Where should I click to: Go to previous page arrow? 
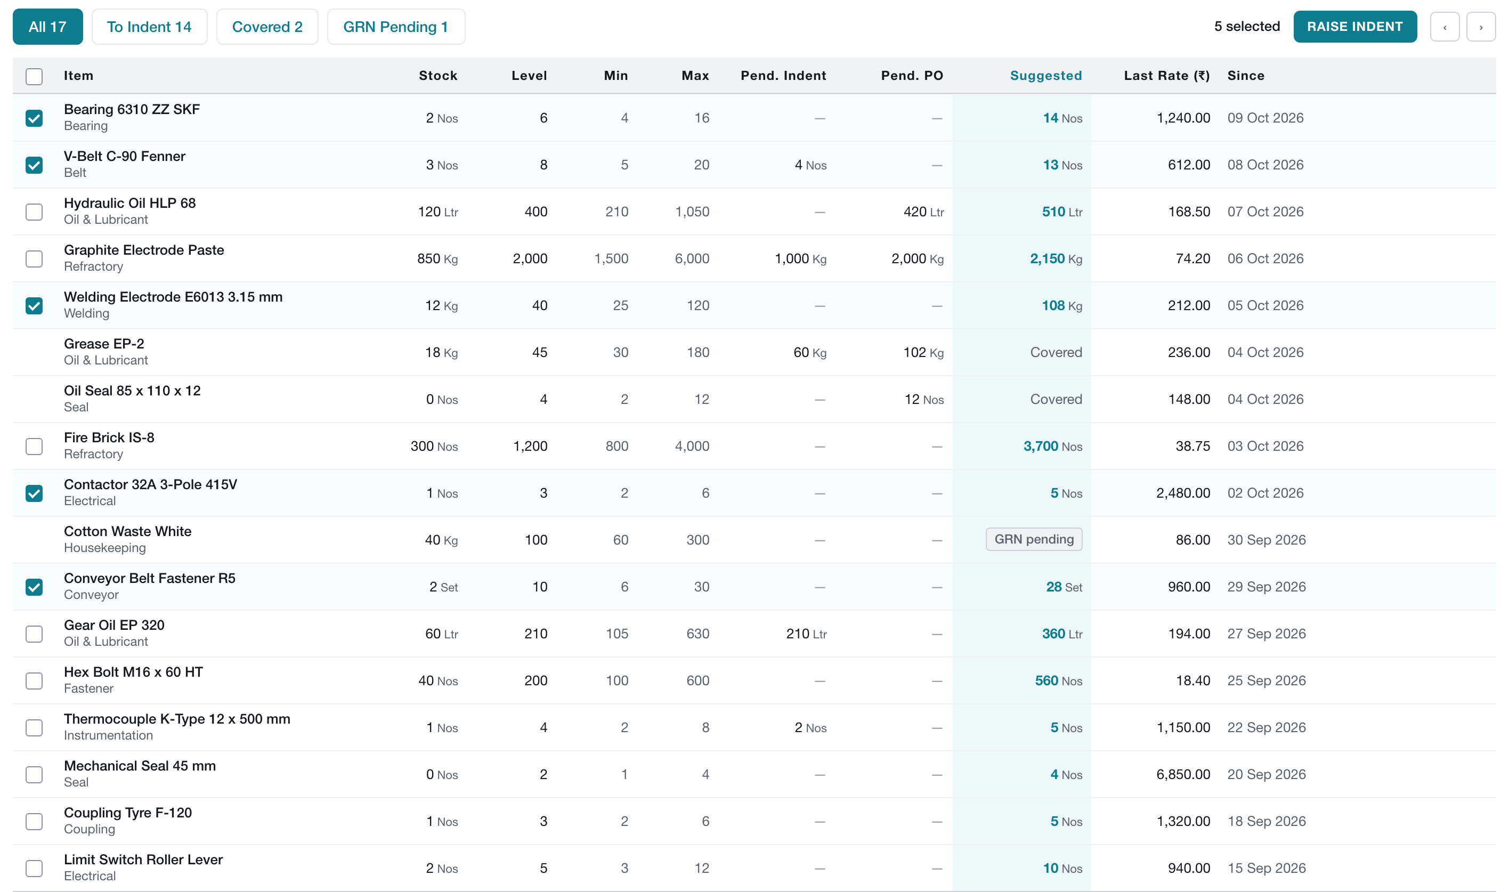[x=1444, y=27]
